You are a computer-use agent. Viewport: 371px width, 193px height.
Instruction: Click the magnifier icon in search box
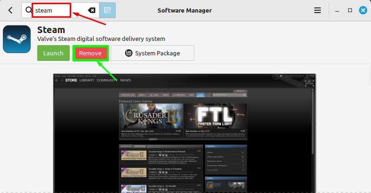tap(28, 10)
